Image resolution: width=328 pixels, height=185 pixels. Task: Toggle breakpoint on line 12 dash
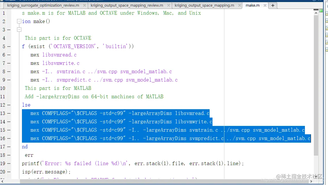pos(9,105)
